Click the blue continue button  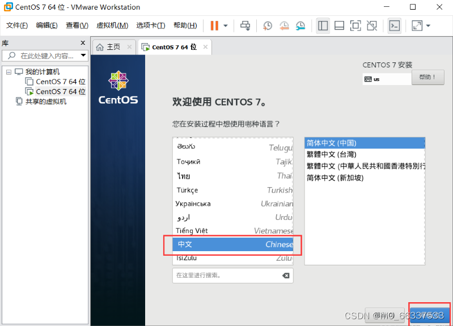click(430, 315)
